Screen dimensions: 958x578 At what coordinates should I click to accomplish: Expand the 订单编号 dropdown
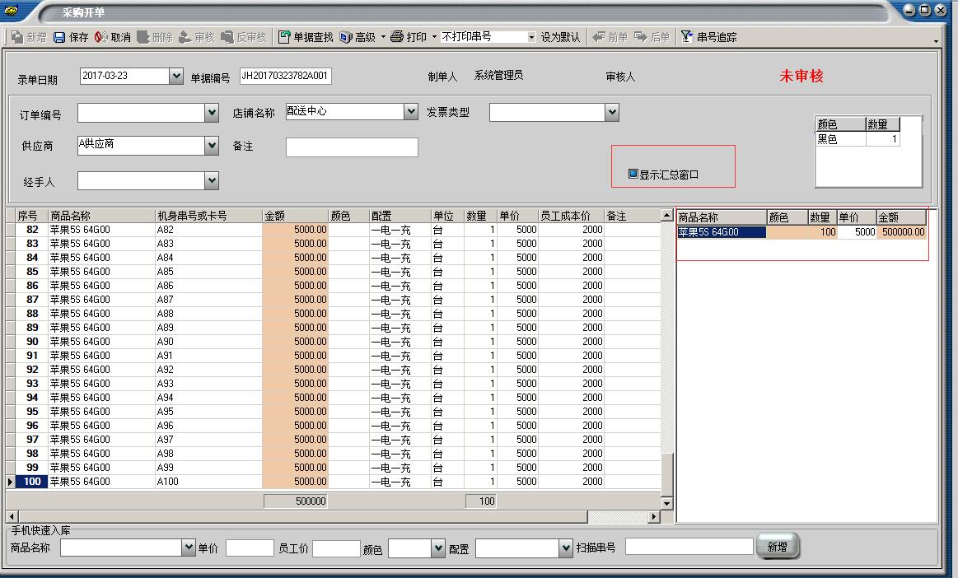[212, 113]
